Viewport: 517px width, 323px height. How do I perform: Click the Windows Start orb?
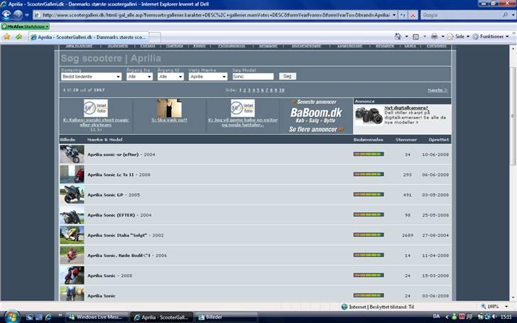point(12,316)
